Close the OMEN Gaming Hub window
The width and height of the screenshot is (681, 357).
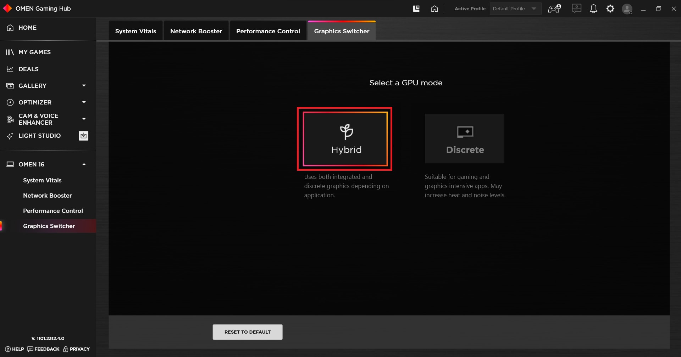tap(674, 8)
